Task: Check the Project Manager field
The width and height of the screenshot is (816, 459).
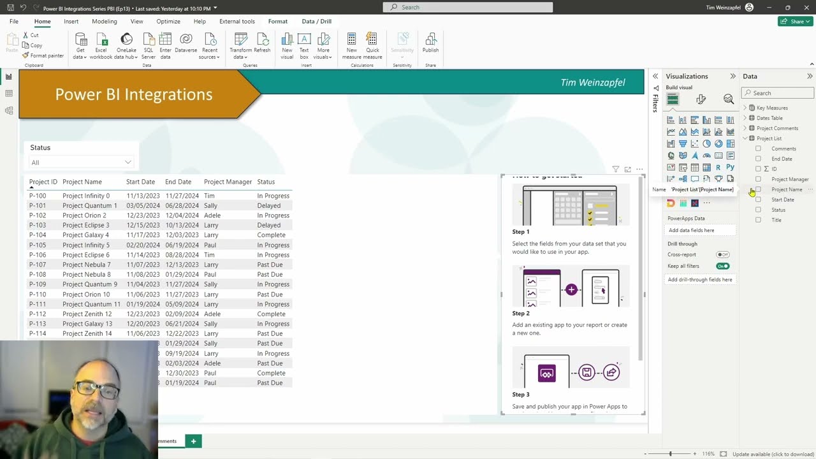Action: pos(758,179)
